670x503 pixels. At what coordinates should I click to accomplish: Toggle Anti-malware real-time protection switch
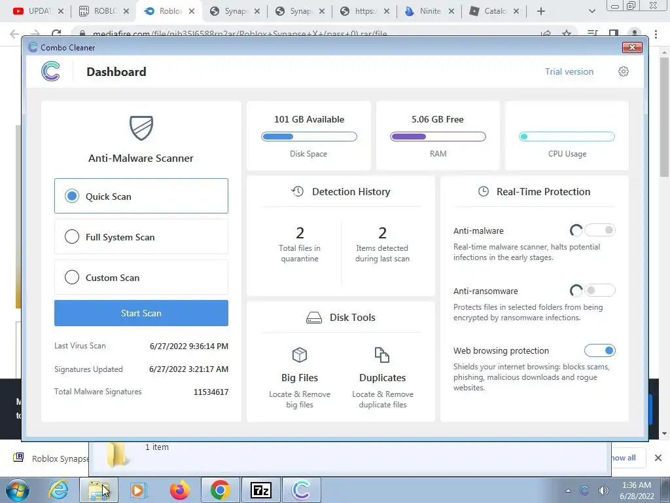pos(600,230)
